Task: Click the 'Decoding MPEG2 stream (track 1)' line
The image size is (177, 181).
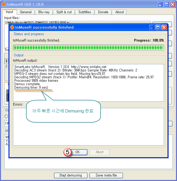Action: [84, 77]
